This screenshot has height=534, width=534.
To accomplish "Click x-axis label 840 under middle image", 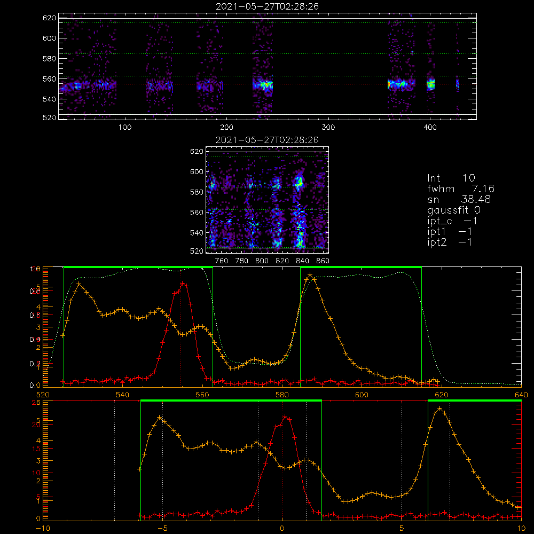I will [302, 261].
